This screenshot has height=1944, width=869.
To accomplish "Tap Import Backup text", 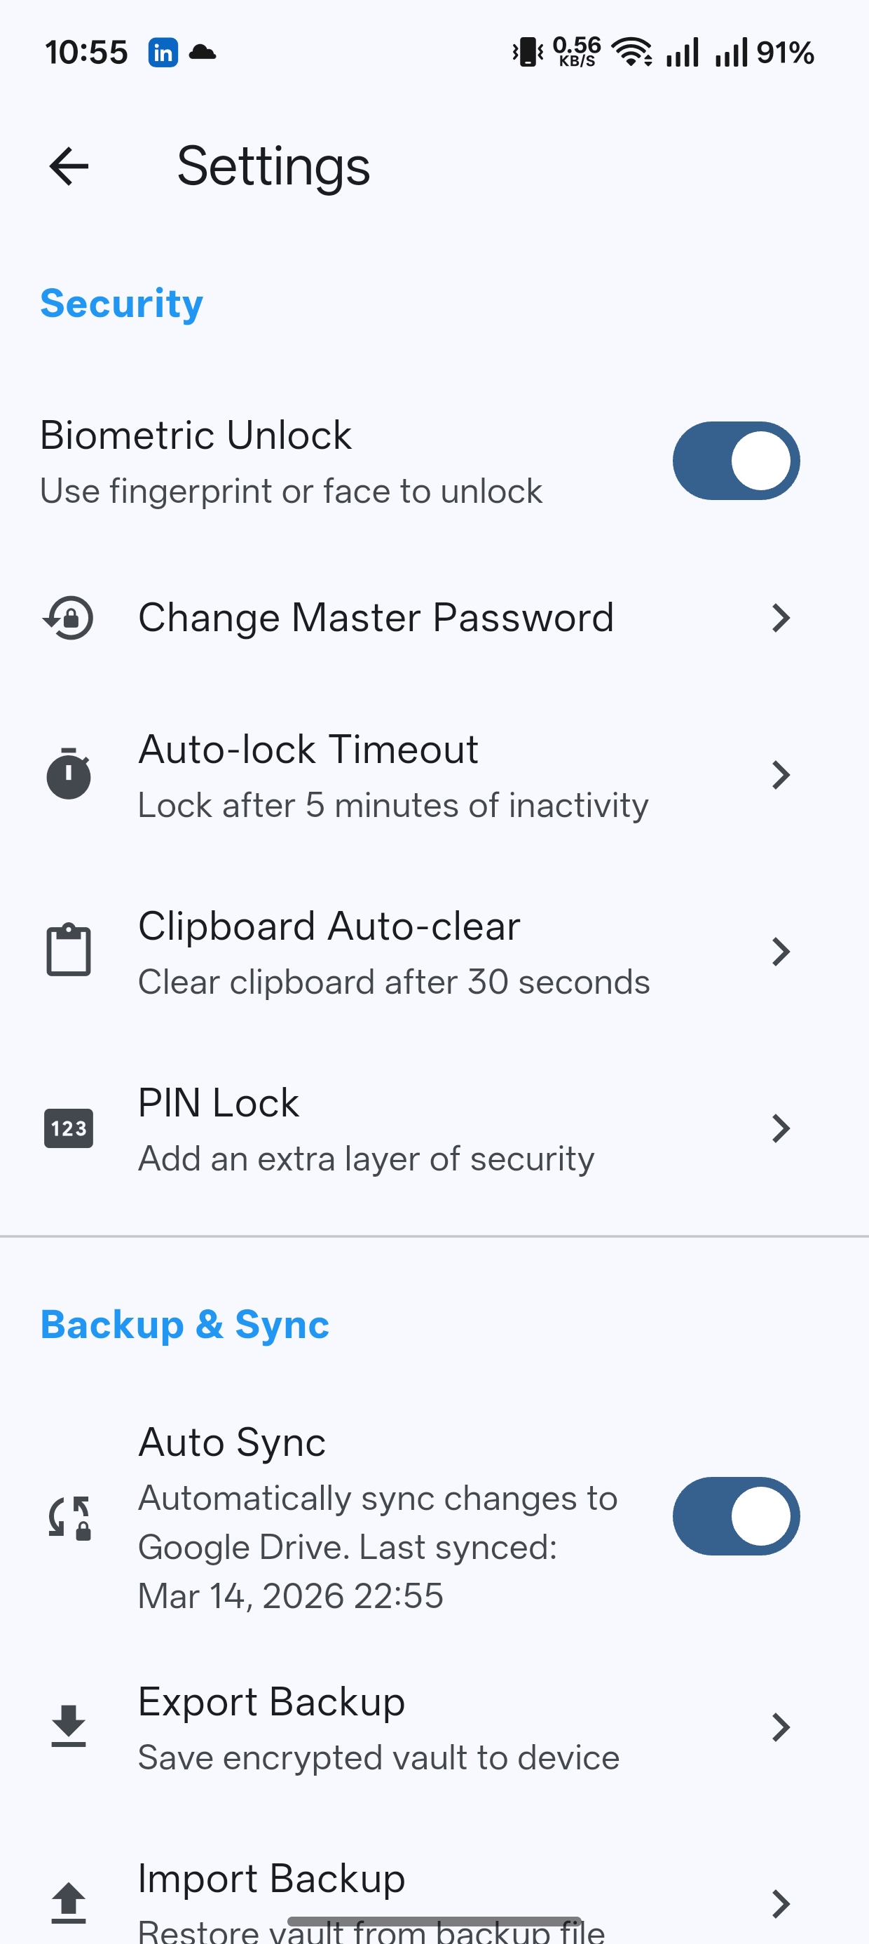I will tap(272, 1879).
